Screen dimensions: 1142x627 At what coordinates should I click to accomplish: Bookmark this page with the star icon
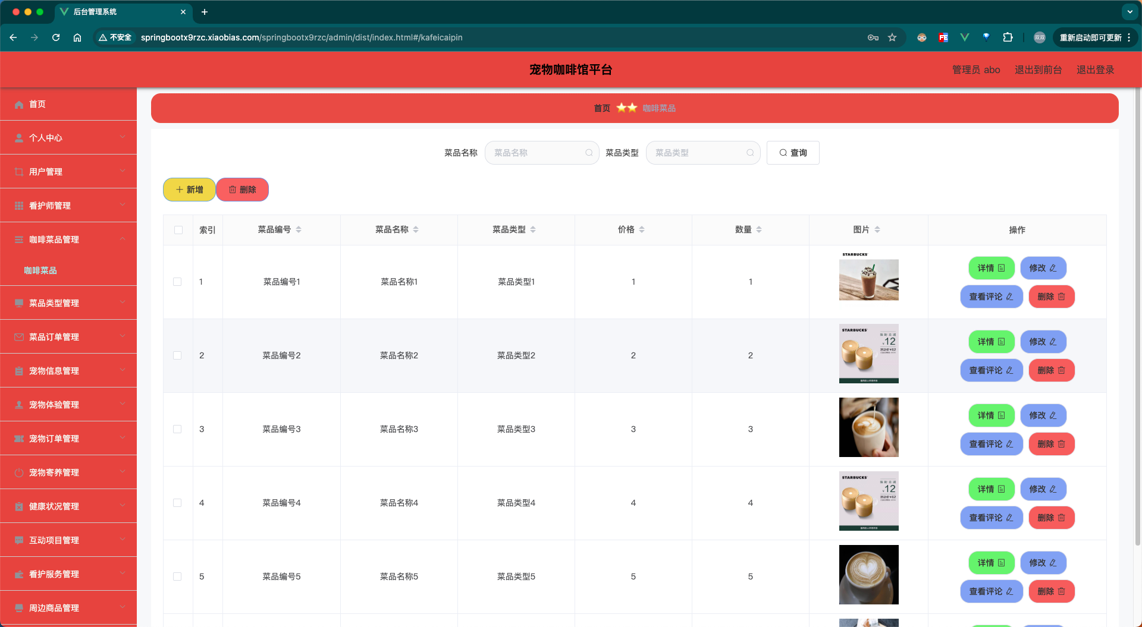tap(892, 37)
